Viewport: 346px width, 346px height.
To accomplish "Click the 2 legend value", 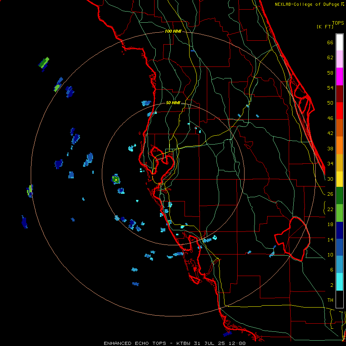I will point(332,285).
